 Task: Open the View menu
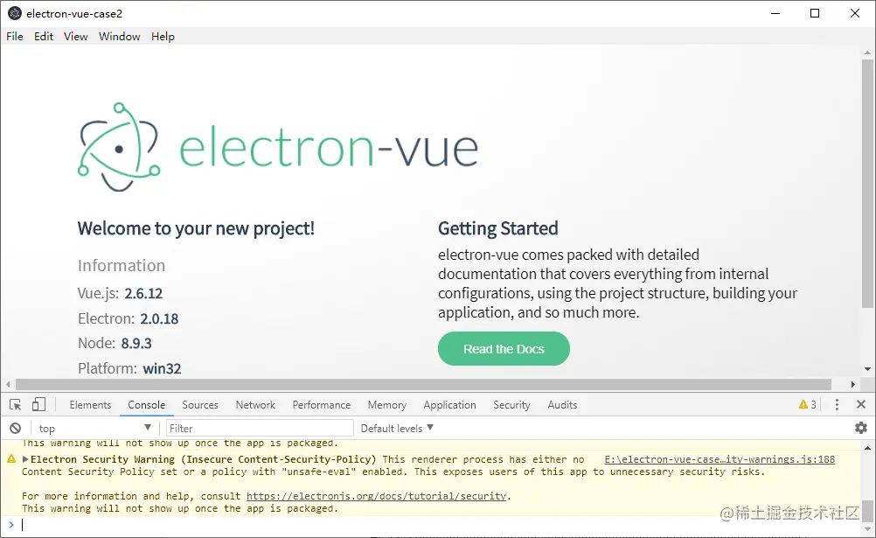click(x=75, y=37)
